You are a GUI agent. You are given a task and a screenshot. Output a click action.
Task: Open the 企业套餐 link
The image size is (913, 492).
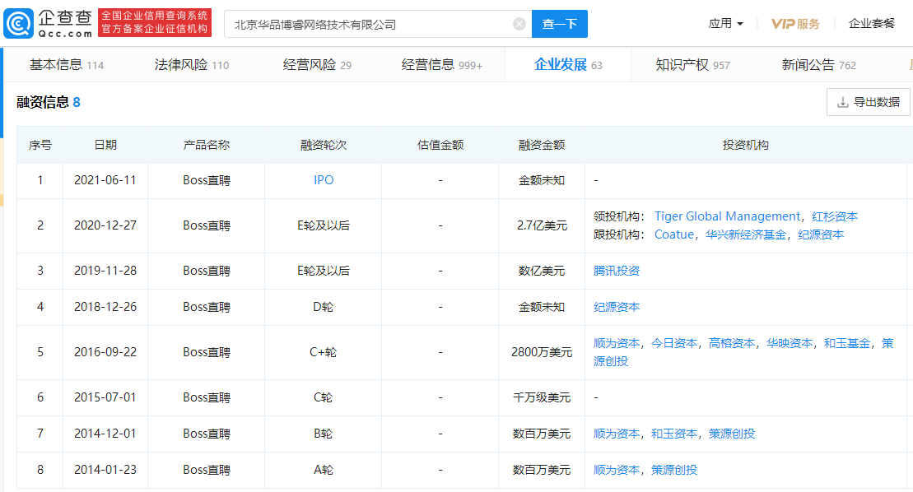tap(872, 23)
